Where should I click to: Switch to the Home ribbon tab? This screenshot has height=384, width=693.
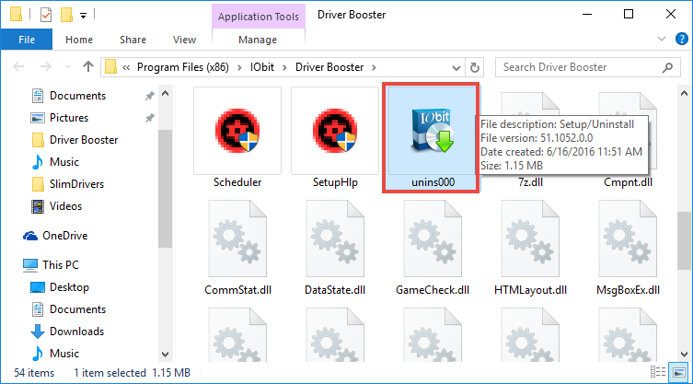[78, 40]
